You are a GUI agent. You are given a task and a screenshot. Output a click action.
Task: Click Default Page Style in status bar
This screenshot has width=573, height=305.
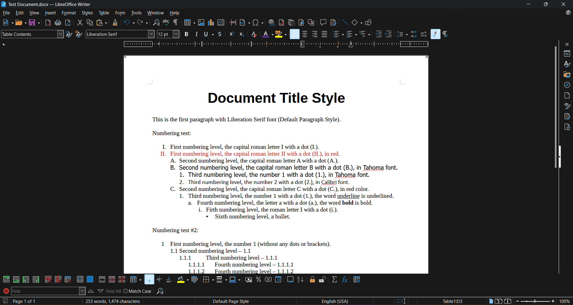point(231,301)
